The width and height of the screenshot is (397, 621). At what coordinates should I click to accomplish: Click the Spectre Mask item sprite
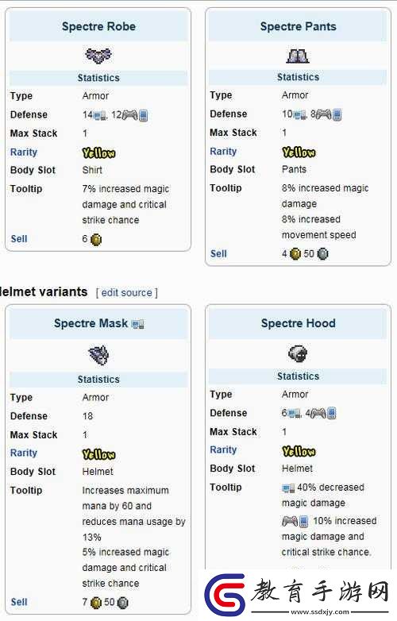[98, 355]
